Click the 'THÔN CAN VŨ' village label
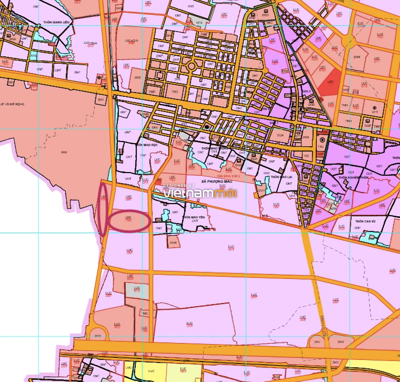 coord(365,222)
